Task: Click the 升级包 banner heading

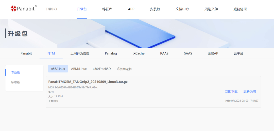Action: click(18, 33)
